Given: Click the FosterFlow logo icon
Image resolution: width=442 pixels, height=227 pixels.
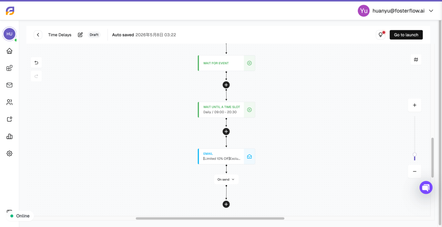Looking at the screenshot, I should pos(10,11).
